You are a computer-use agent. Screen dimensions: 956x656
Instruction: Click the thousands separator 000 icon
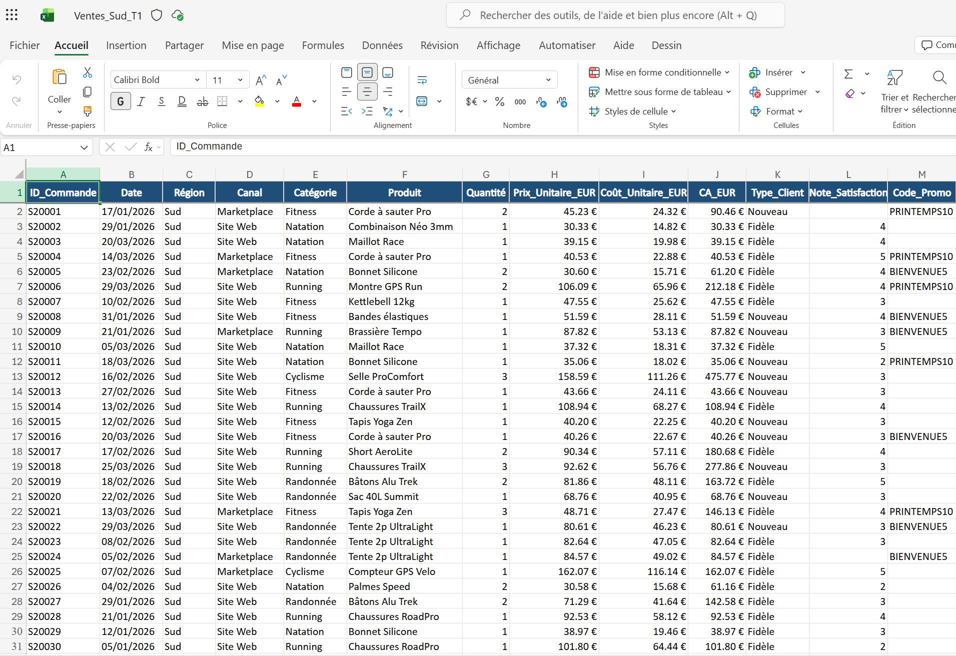(x=520, y=101)
